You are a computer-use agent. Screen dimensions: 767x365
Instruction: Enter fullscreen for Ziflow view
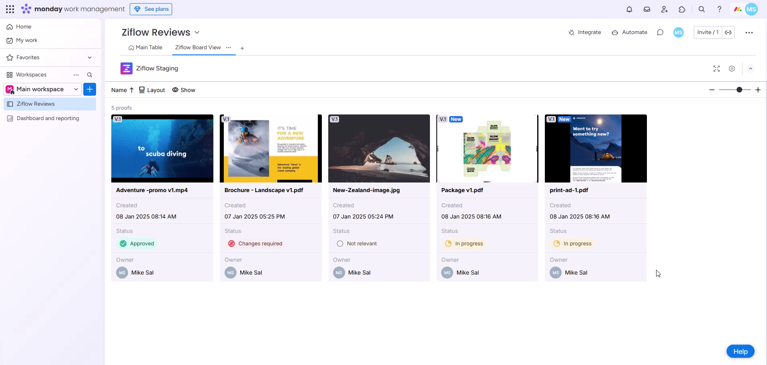click(717, 69)
